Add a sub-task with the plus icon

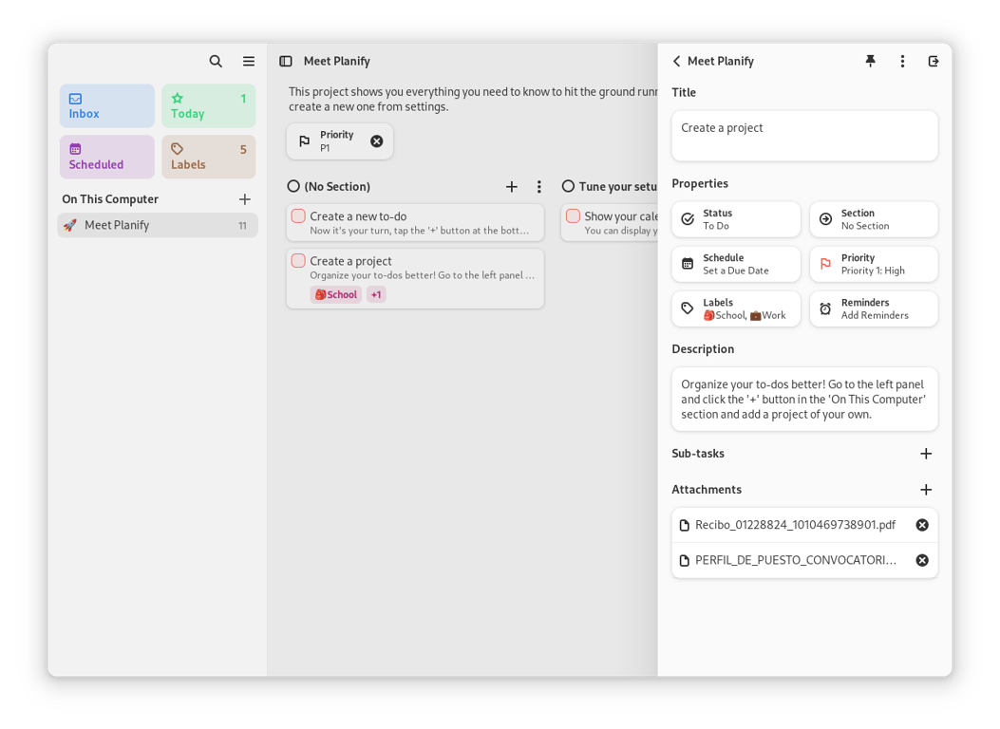click(926, 454)
